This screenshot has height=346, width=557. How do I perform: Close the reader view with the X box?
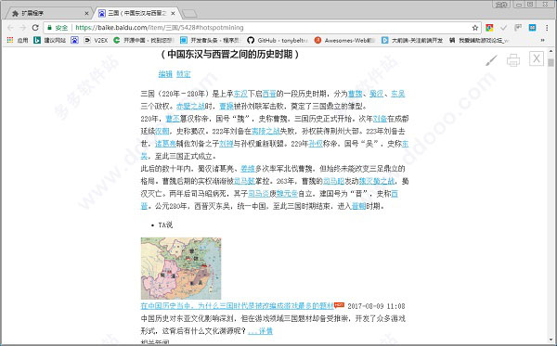[x=536, y=58]
